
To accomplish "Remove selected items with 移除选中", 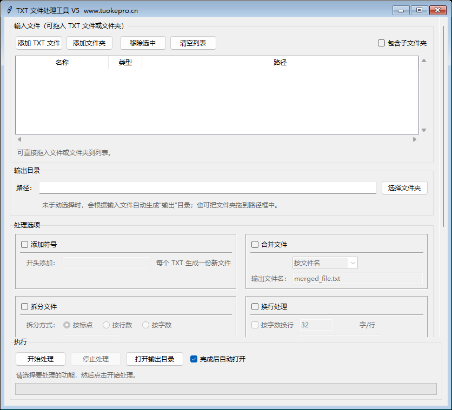I will [143, 43].
